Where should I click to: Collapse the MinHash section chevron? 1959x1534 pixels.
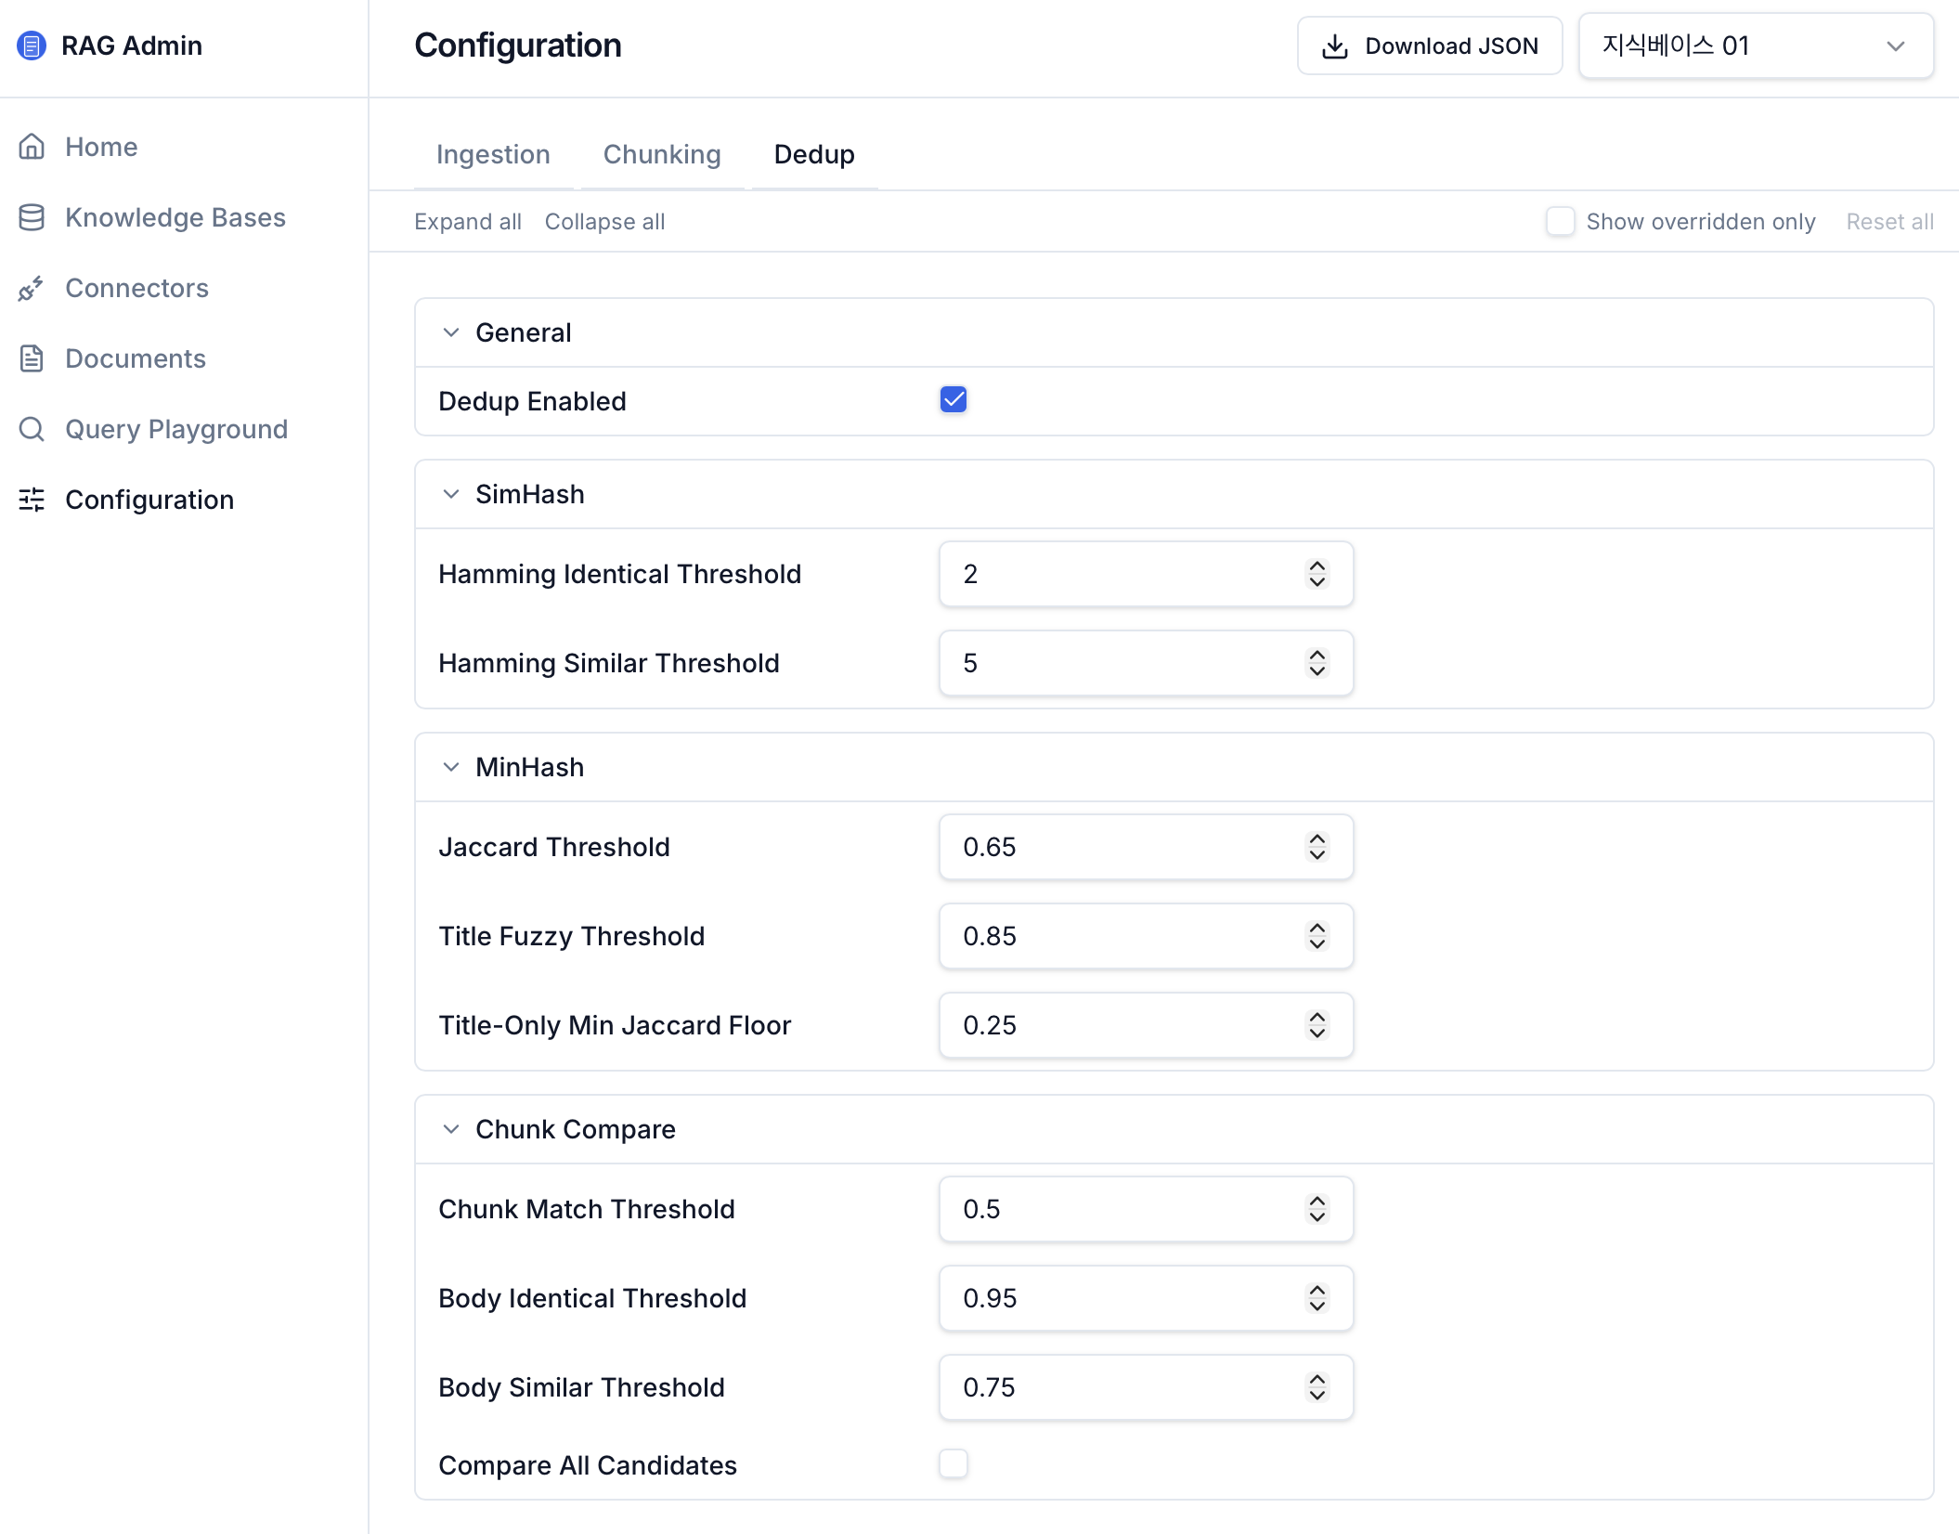point(451,767)
